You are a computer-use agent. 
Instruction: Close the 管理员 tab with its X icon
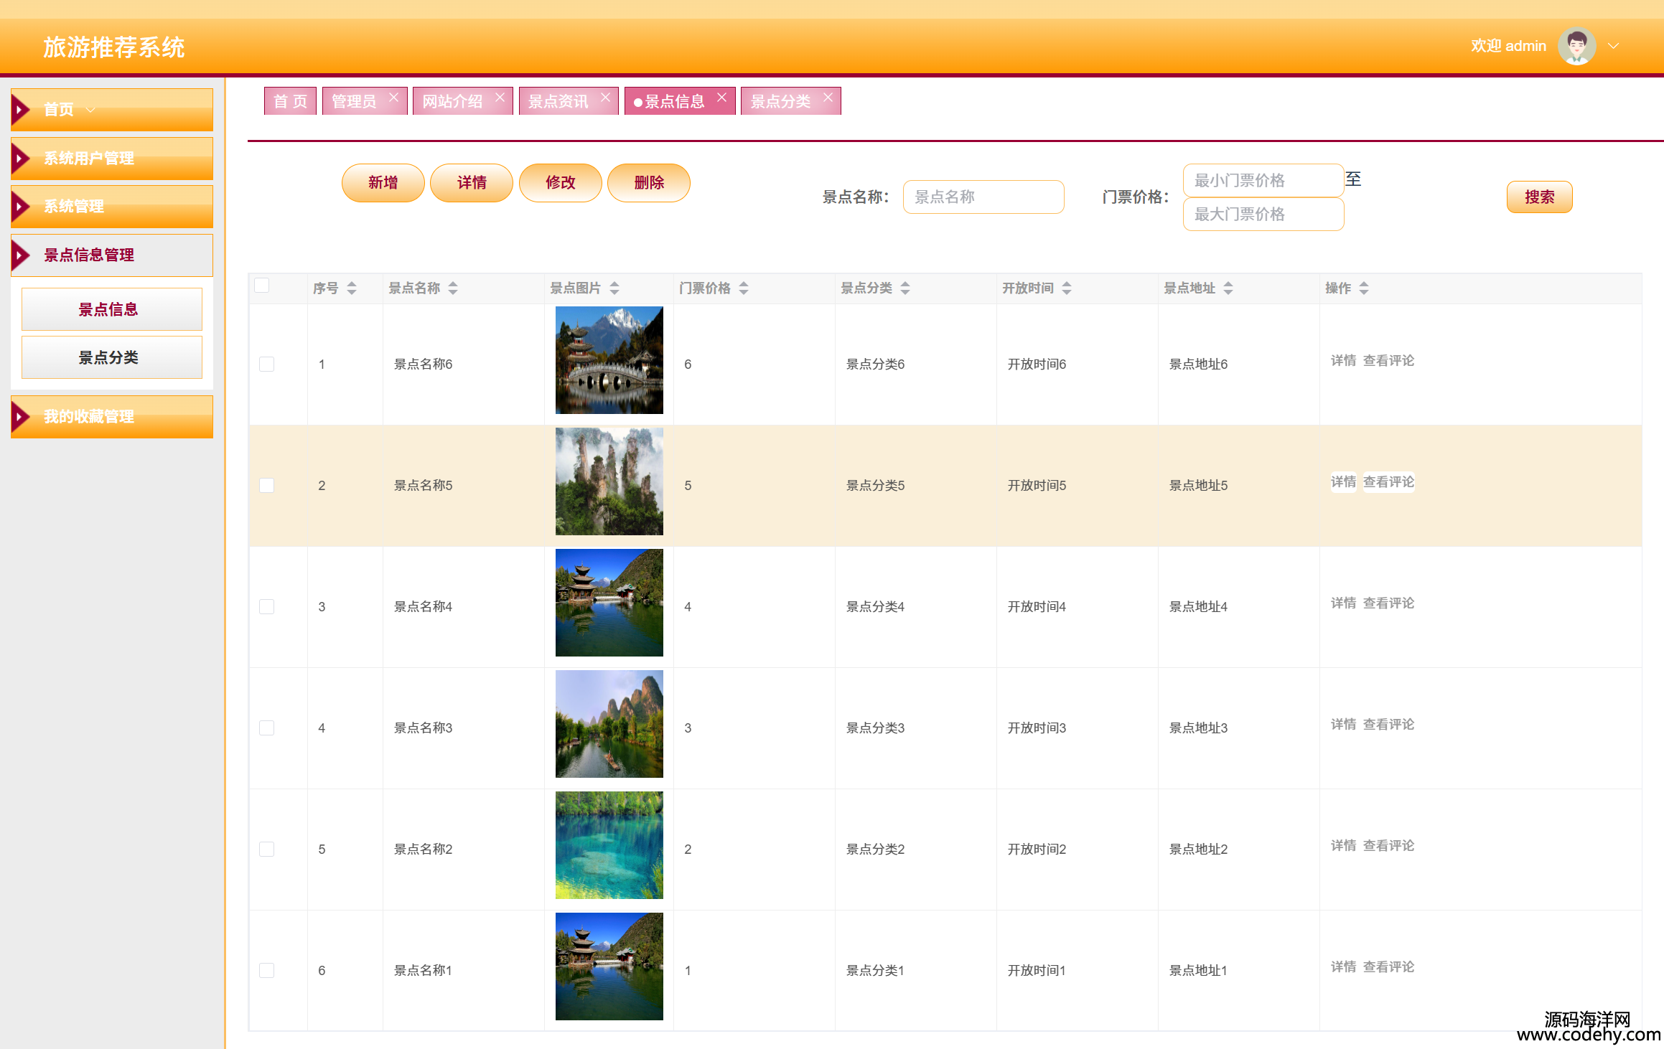[393, 98]
